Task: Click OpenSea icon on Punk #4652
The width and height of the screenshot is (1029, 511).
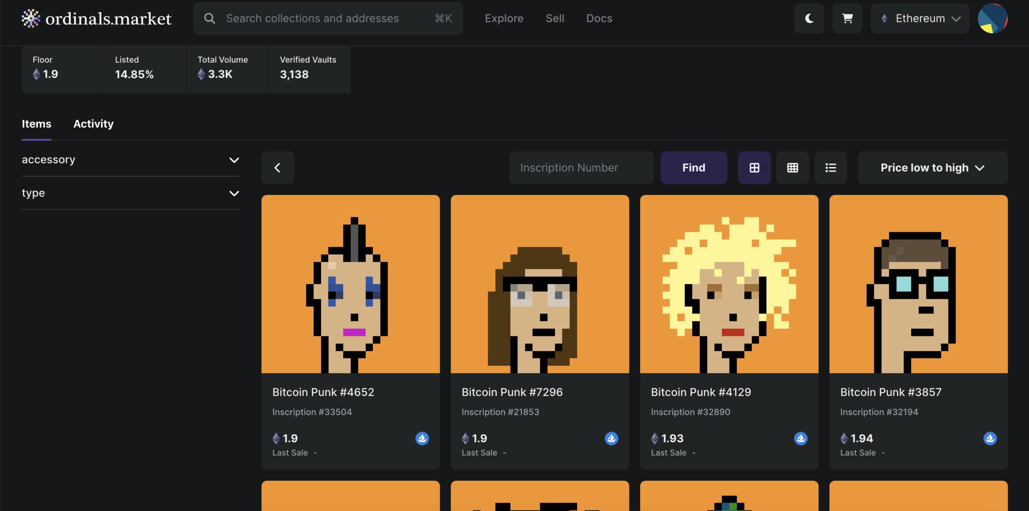Action: tap(422, 438)
